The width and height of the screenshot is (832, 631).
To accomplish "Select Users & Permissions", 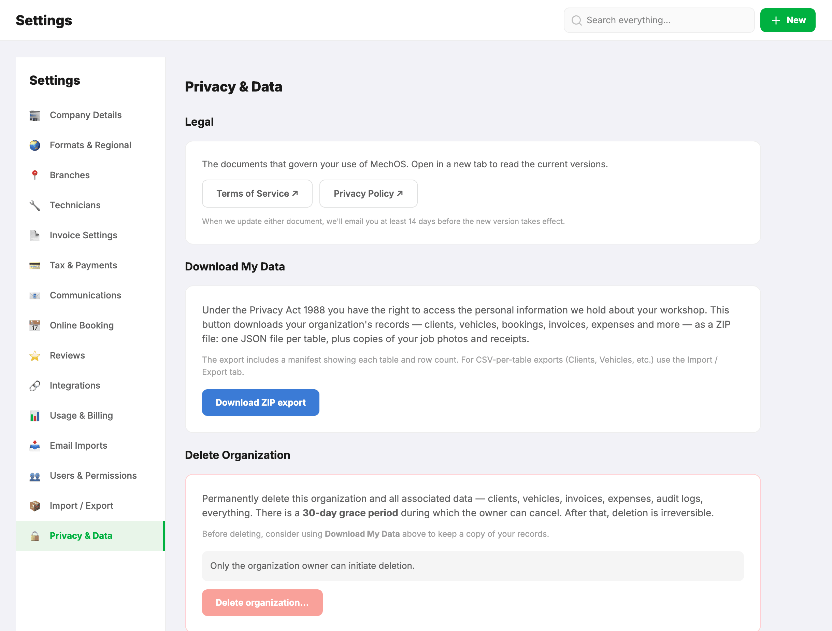I will (x=90, y=476).
